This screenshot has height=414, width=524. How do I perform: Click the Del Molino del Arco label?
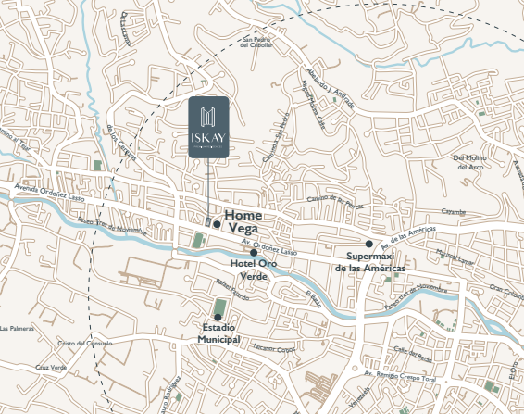470,162
